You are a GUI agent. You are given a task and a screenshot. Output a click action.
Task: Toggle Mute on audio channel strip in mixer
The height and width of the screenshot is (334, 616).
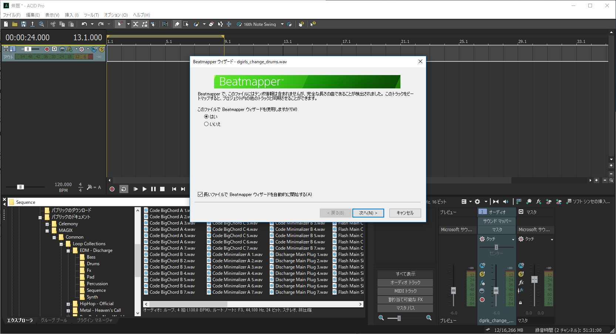coord(482,266)
